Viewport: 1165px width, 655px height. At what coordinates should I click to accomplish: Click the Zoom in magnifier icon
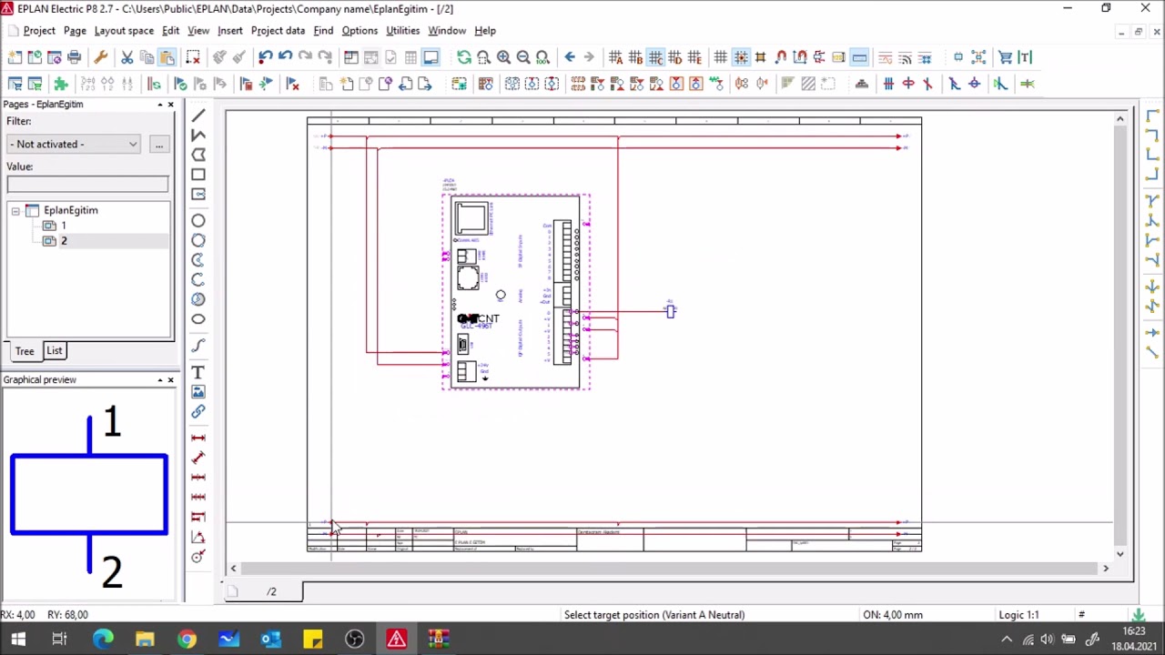pyautogui.click(x=503, y=57)
